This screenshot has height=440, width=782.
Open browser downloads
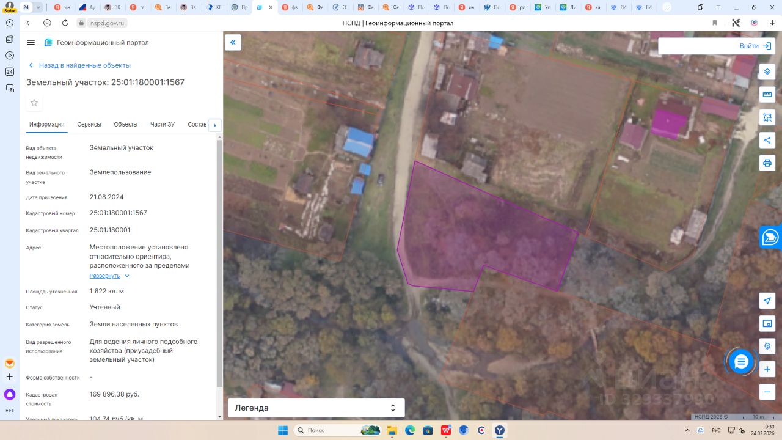point(771,23)
